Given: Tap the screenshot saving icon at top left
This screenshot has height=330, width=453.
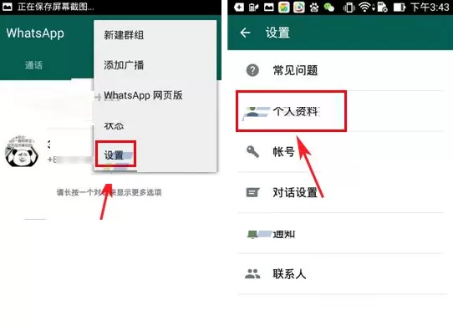Looking at the screenshot, I should point(8,7).
